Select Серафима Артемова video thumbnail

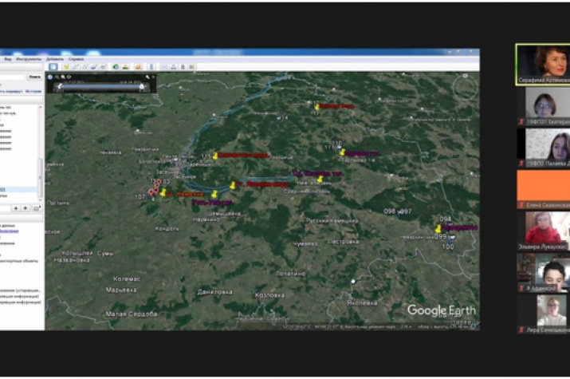[x=543, y=65]
